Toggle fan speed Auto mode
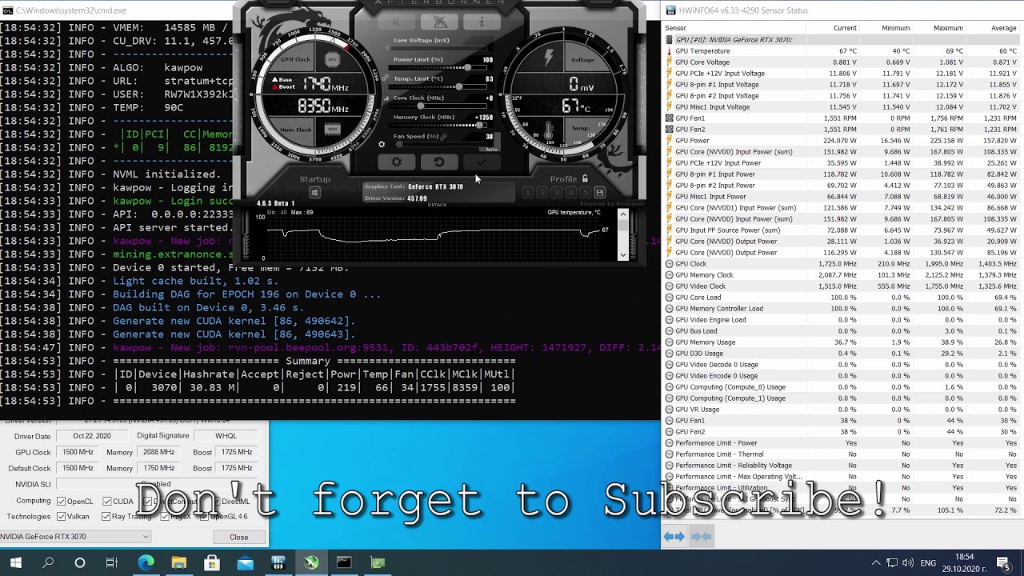1024x576 pixels. tap(491, 149)
